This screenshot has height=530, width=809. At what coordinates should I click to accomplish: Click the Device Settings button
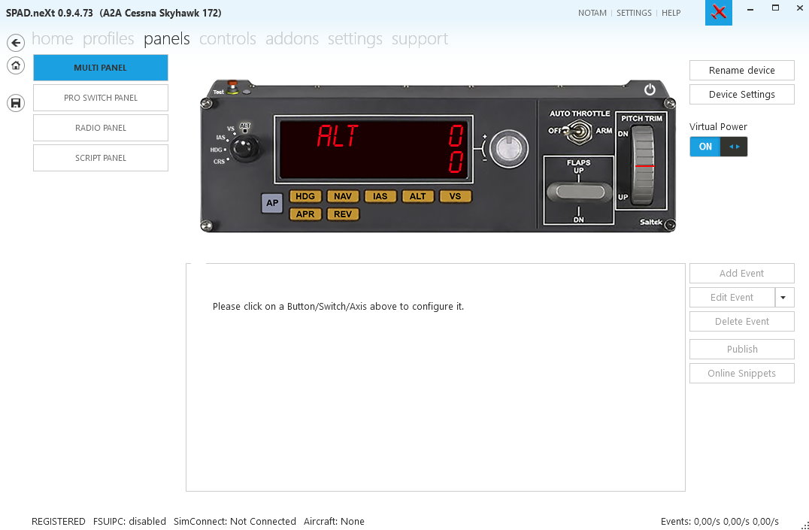click(x=741, y=95)
